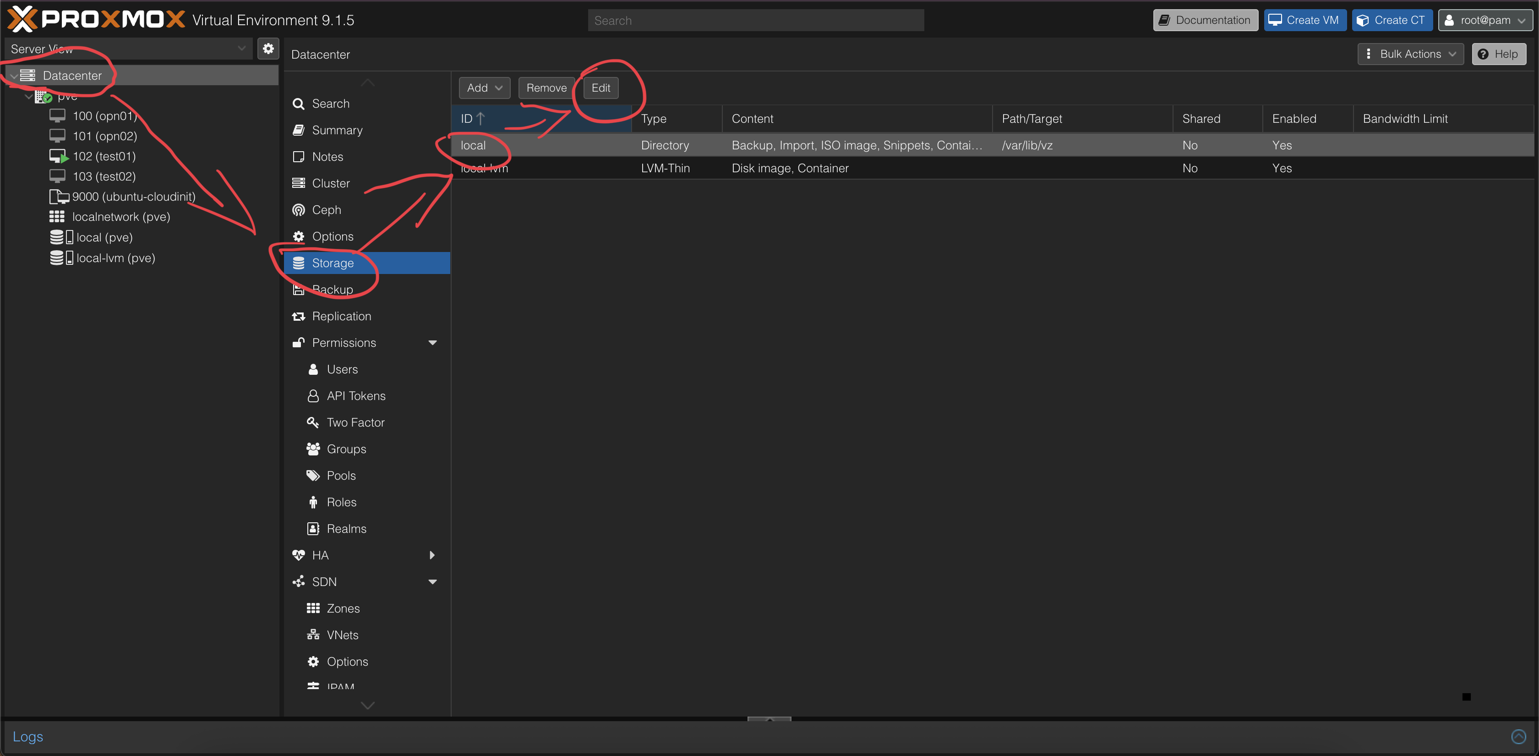Select local-lvm (pve) storage icon

(x=61, y=258)
